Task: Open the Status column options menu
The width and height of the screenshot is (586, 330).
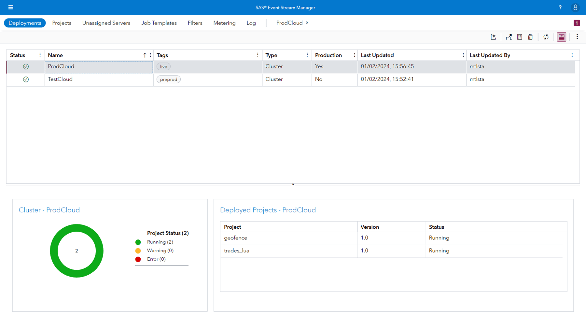Action: point(40,55)
